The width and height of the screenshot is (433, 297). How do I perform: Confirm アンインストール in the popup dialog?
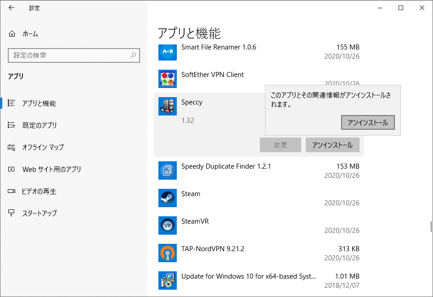368,122
